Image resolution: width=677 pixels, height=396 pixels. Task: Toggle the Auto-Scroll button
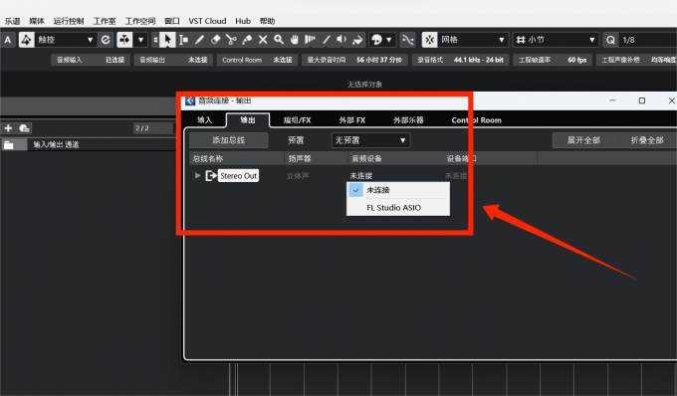124,40
